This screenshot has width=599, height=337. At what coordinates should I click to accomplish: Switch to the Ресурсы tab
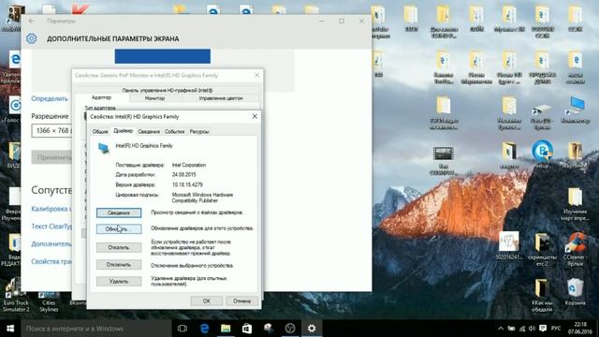pyautogui.click(x=199, y=131)
